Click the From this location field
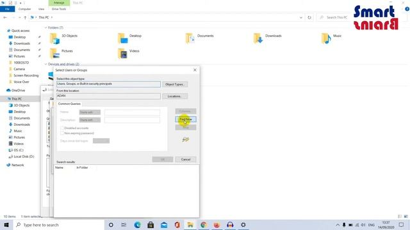410x230 pixels. click(x=108, y=96)
